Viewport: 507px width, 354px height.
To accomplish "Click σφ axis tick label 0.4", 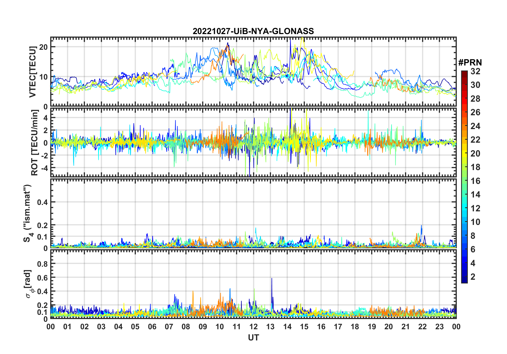I will (42, 291).
